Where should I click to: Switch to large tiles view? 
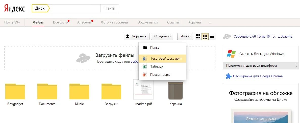point(198,36)
